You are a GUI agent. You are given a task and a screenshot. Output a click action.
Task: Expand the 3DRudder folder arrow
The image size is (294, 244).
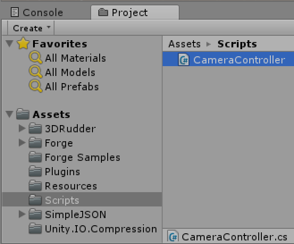(22, 129)
